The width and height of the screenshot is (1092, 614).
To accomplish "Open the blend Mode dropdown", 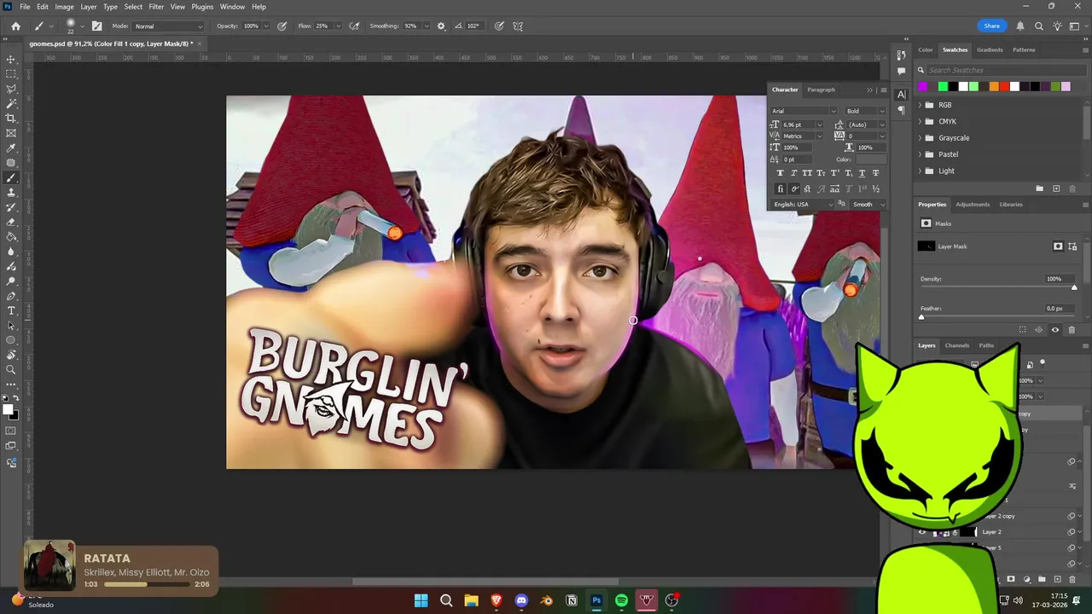I will (169, 26).
